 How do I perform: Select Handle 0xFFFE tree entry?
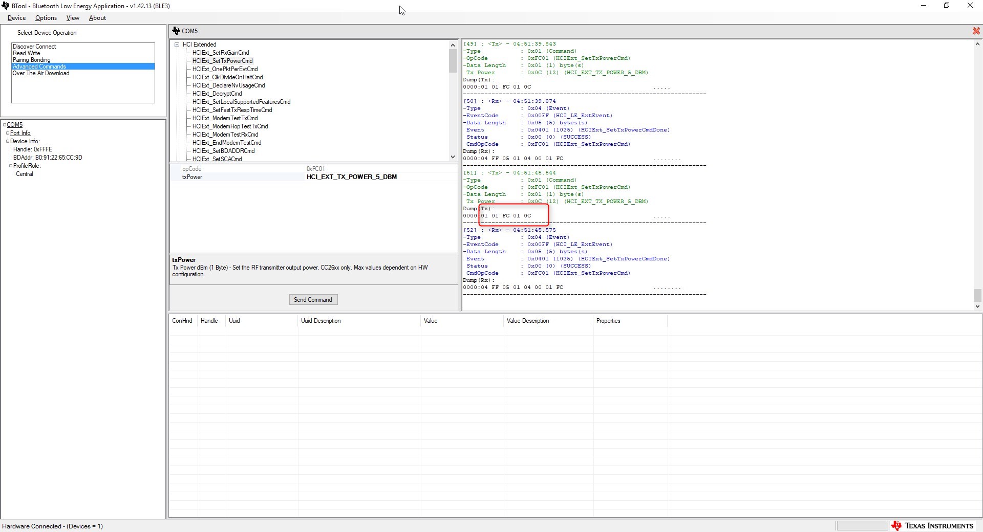[33, 149]
